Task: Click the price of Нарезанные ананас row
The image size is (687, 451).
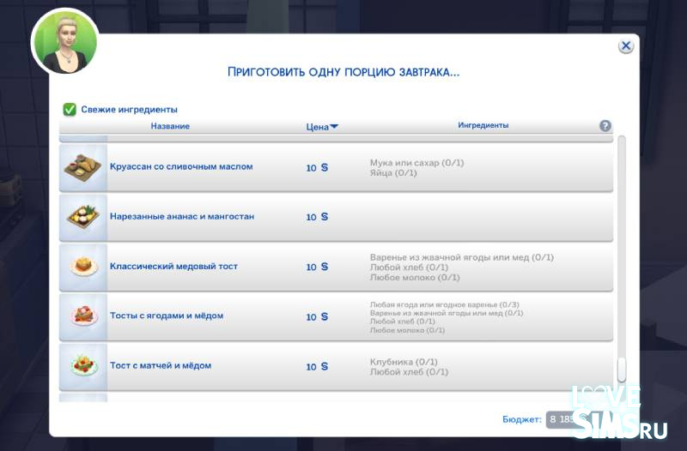Action: (317, 217)
